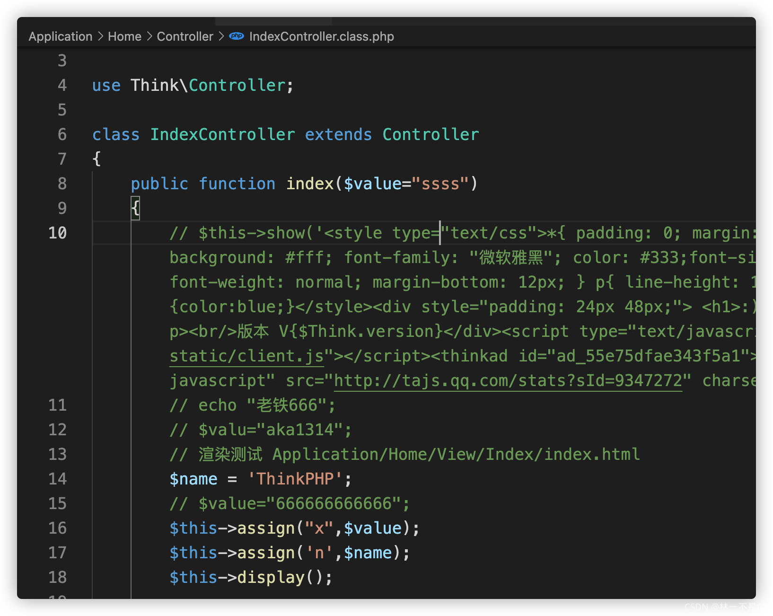Image resolution: width=773 pixels, height=616 pixels.
Task: Open the static/client.js underlined link
Action: point(246,356)
